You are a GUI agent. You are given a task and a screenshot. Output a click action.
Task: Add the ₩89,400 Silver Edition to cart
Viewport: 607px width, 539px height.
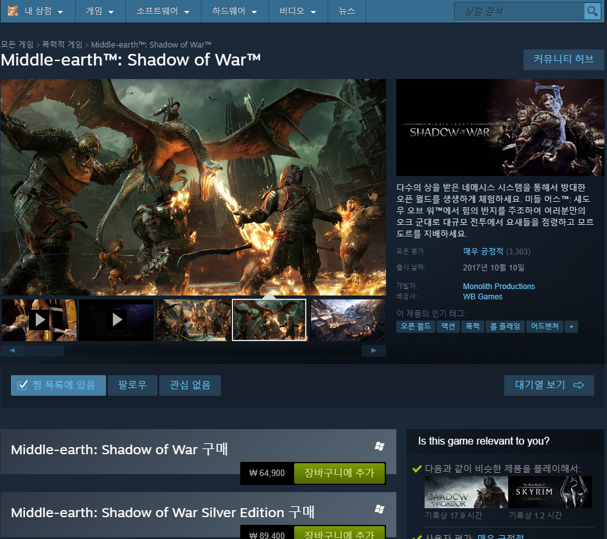[x=340, y=534]
